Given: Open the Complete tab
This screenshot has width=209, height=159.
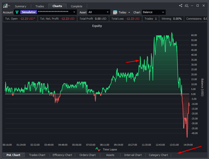Looking at the screenshot, I should tap(76, 6).
